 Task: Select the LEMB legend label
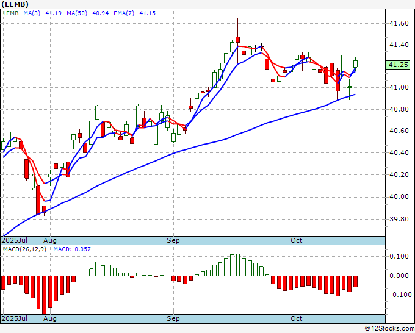point(10,13)
